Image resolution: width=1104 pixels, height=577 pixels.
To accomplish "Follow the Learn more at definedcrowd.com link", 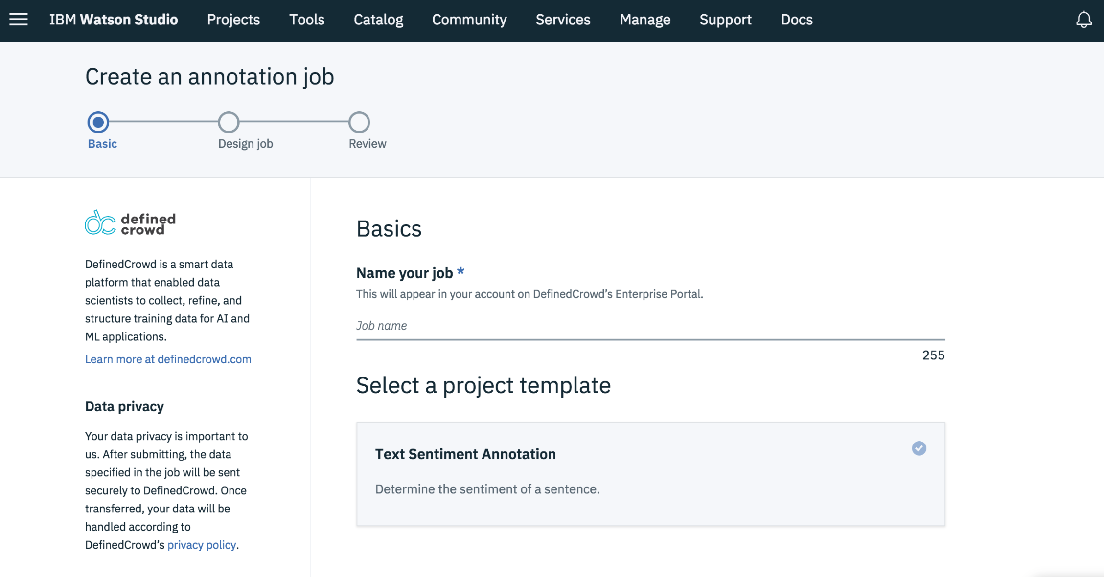I will tap(168, 359).
